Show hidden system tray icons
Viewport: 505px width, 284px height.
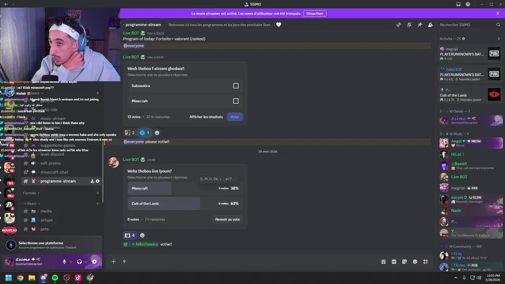(x=456, y=278)
